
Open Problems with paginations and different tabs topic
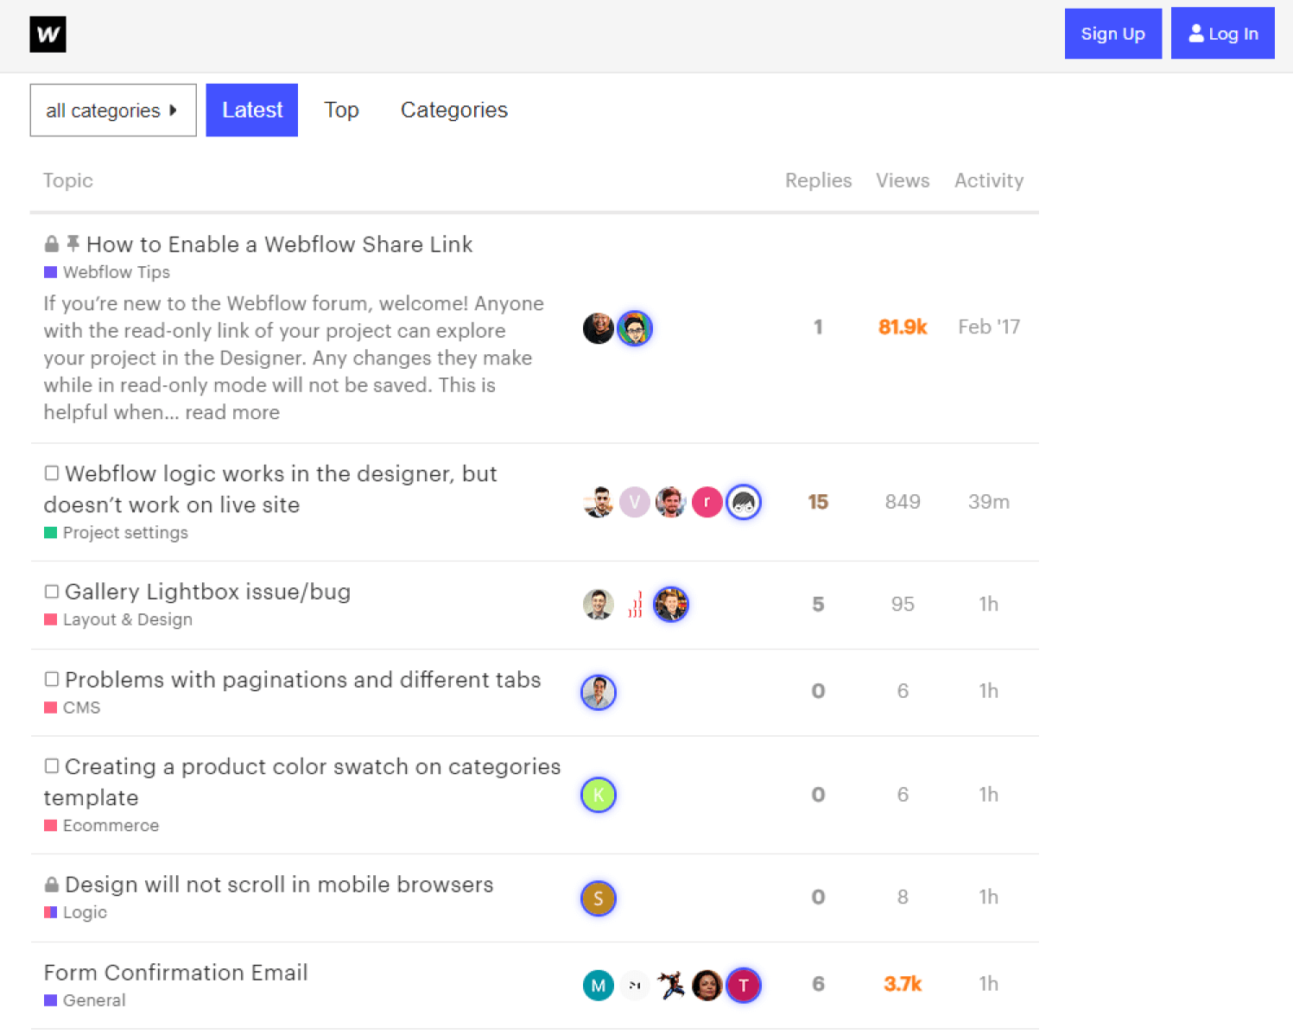click(x=303, y=680)
